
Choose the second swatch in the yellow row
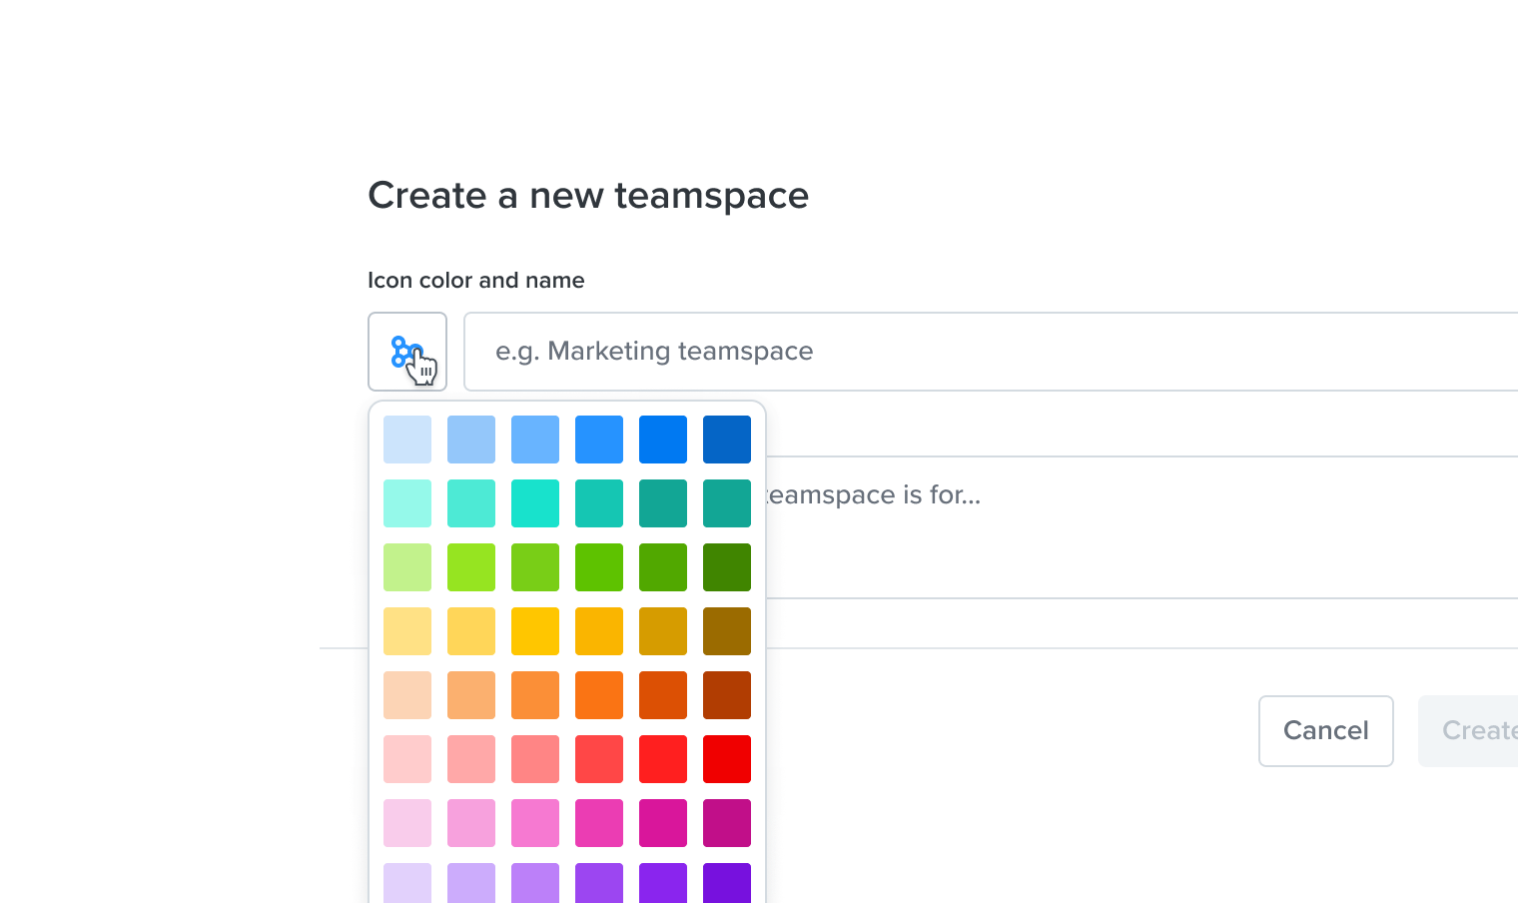coord(471,631)
